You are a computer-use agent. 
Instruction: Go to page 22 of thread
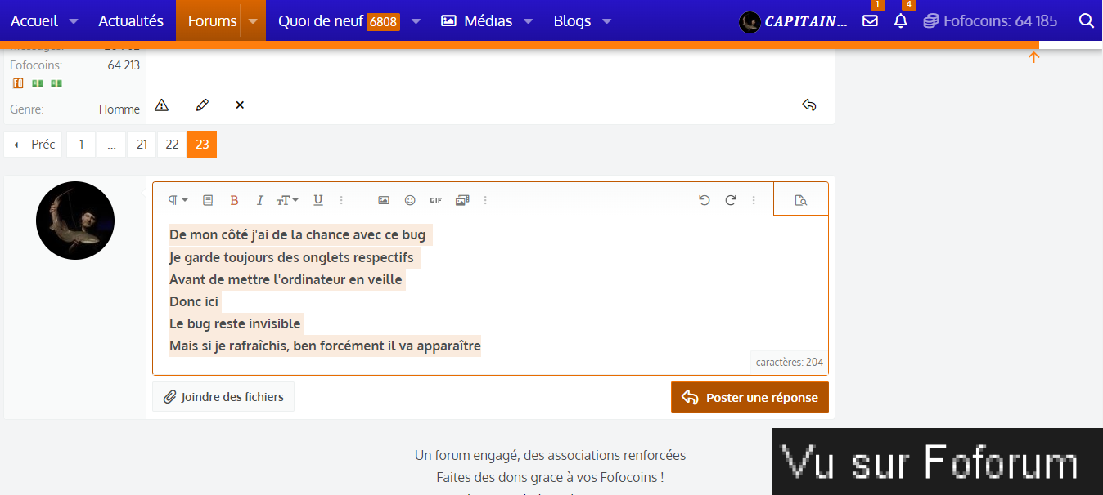(x=172, y=145)
